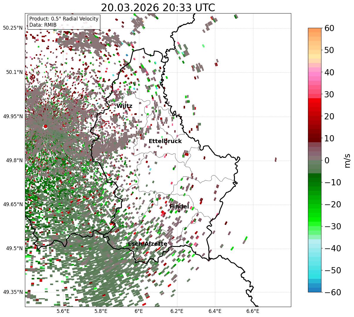Click the colorbar label 10
Image resolution: width=354 pixels, height=317 pixels.
[330, 138]
